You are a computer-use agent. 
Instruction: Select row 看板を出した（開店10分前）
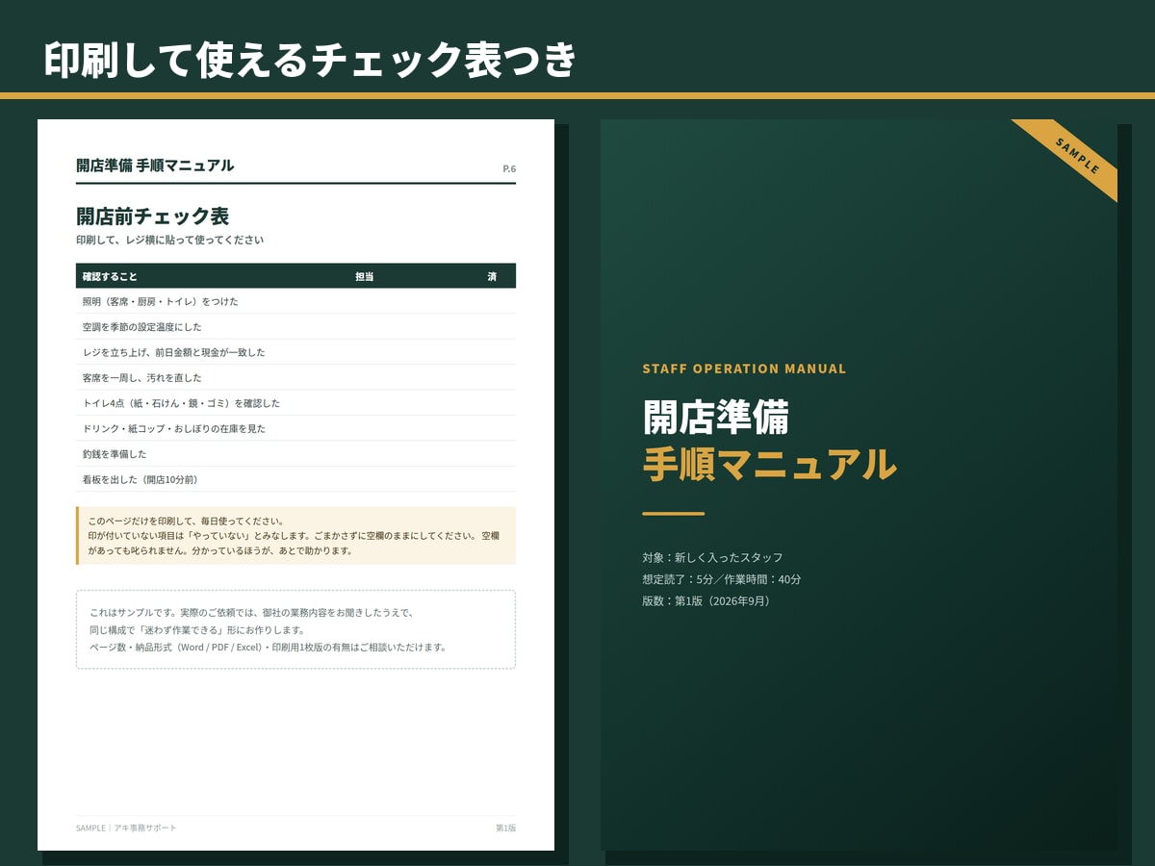pos(295,479)
